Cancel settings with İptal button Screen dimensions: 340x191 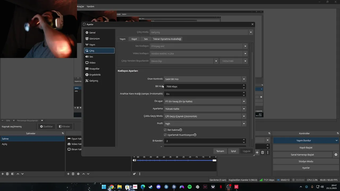click(233, 151)
